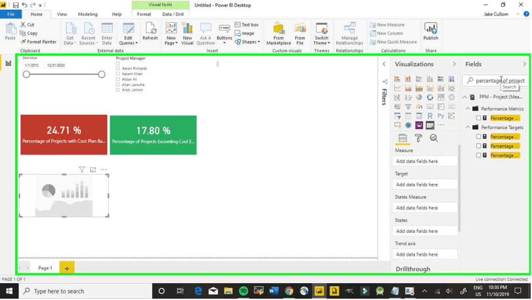
Task: Open the Analytics magnifier pane
Action: point(433,138)
